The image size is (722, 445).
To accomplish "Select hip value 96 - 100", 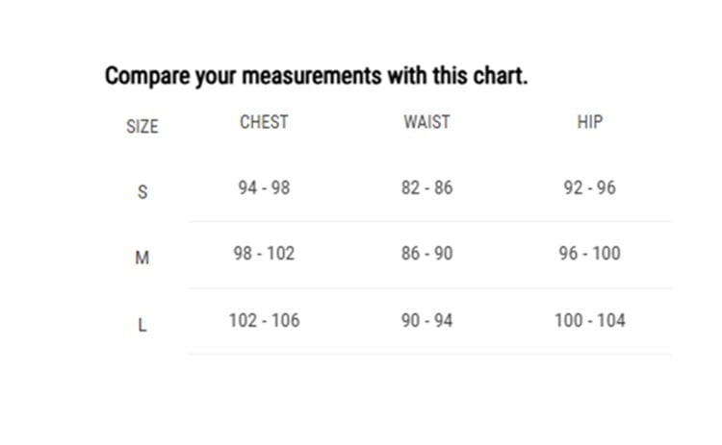I will [x=589, y=254].
